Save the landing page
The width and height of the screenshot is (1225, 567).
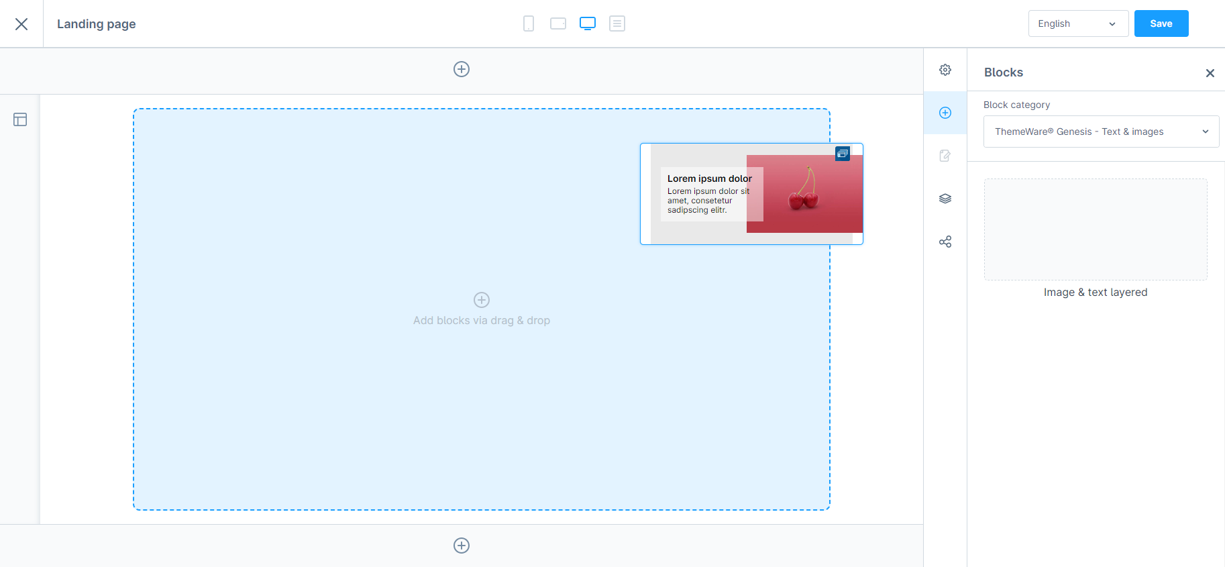[1161, 23]
